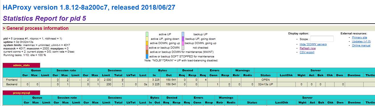Select the proxy-mysql proxy title
This screenshot has width=375, height=106.
pyautogui.click(x=21, y=93)
